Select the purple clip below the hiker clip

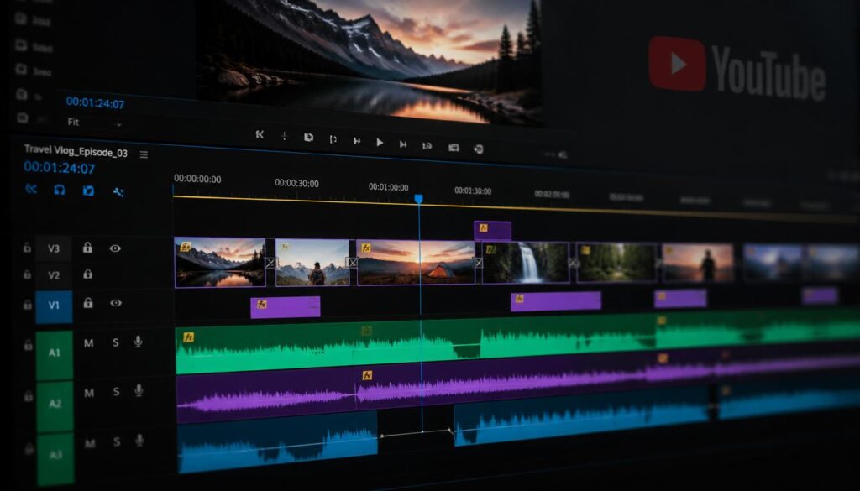(x=286, y=307)
